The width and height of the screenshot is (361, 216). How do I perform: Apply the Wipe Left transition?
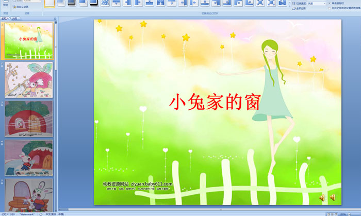tap(127, 3)
